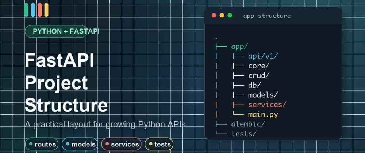Click the green dot in the routes pill
Image resolution: width=365 pixels, height=153 pixels.
[31, 144]
